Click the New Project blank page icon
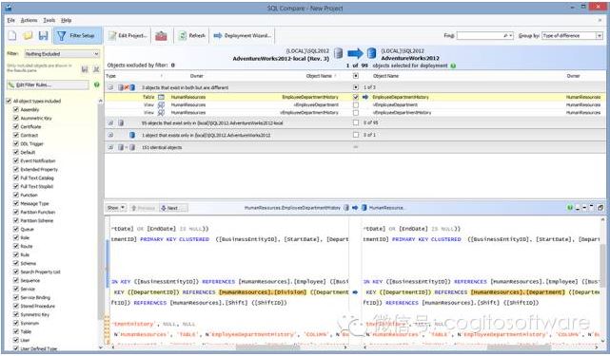 pos(12,36)
